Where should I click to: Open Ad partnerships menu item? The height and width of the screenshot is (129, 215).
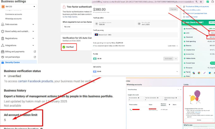[12, 57]
